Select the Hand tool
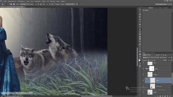Image resolution: width=173 pixels, height=97 pixels. click(140, 54)
